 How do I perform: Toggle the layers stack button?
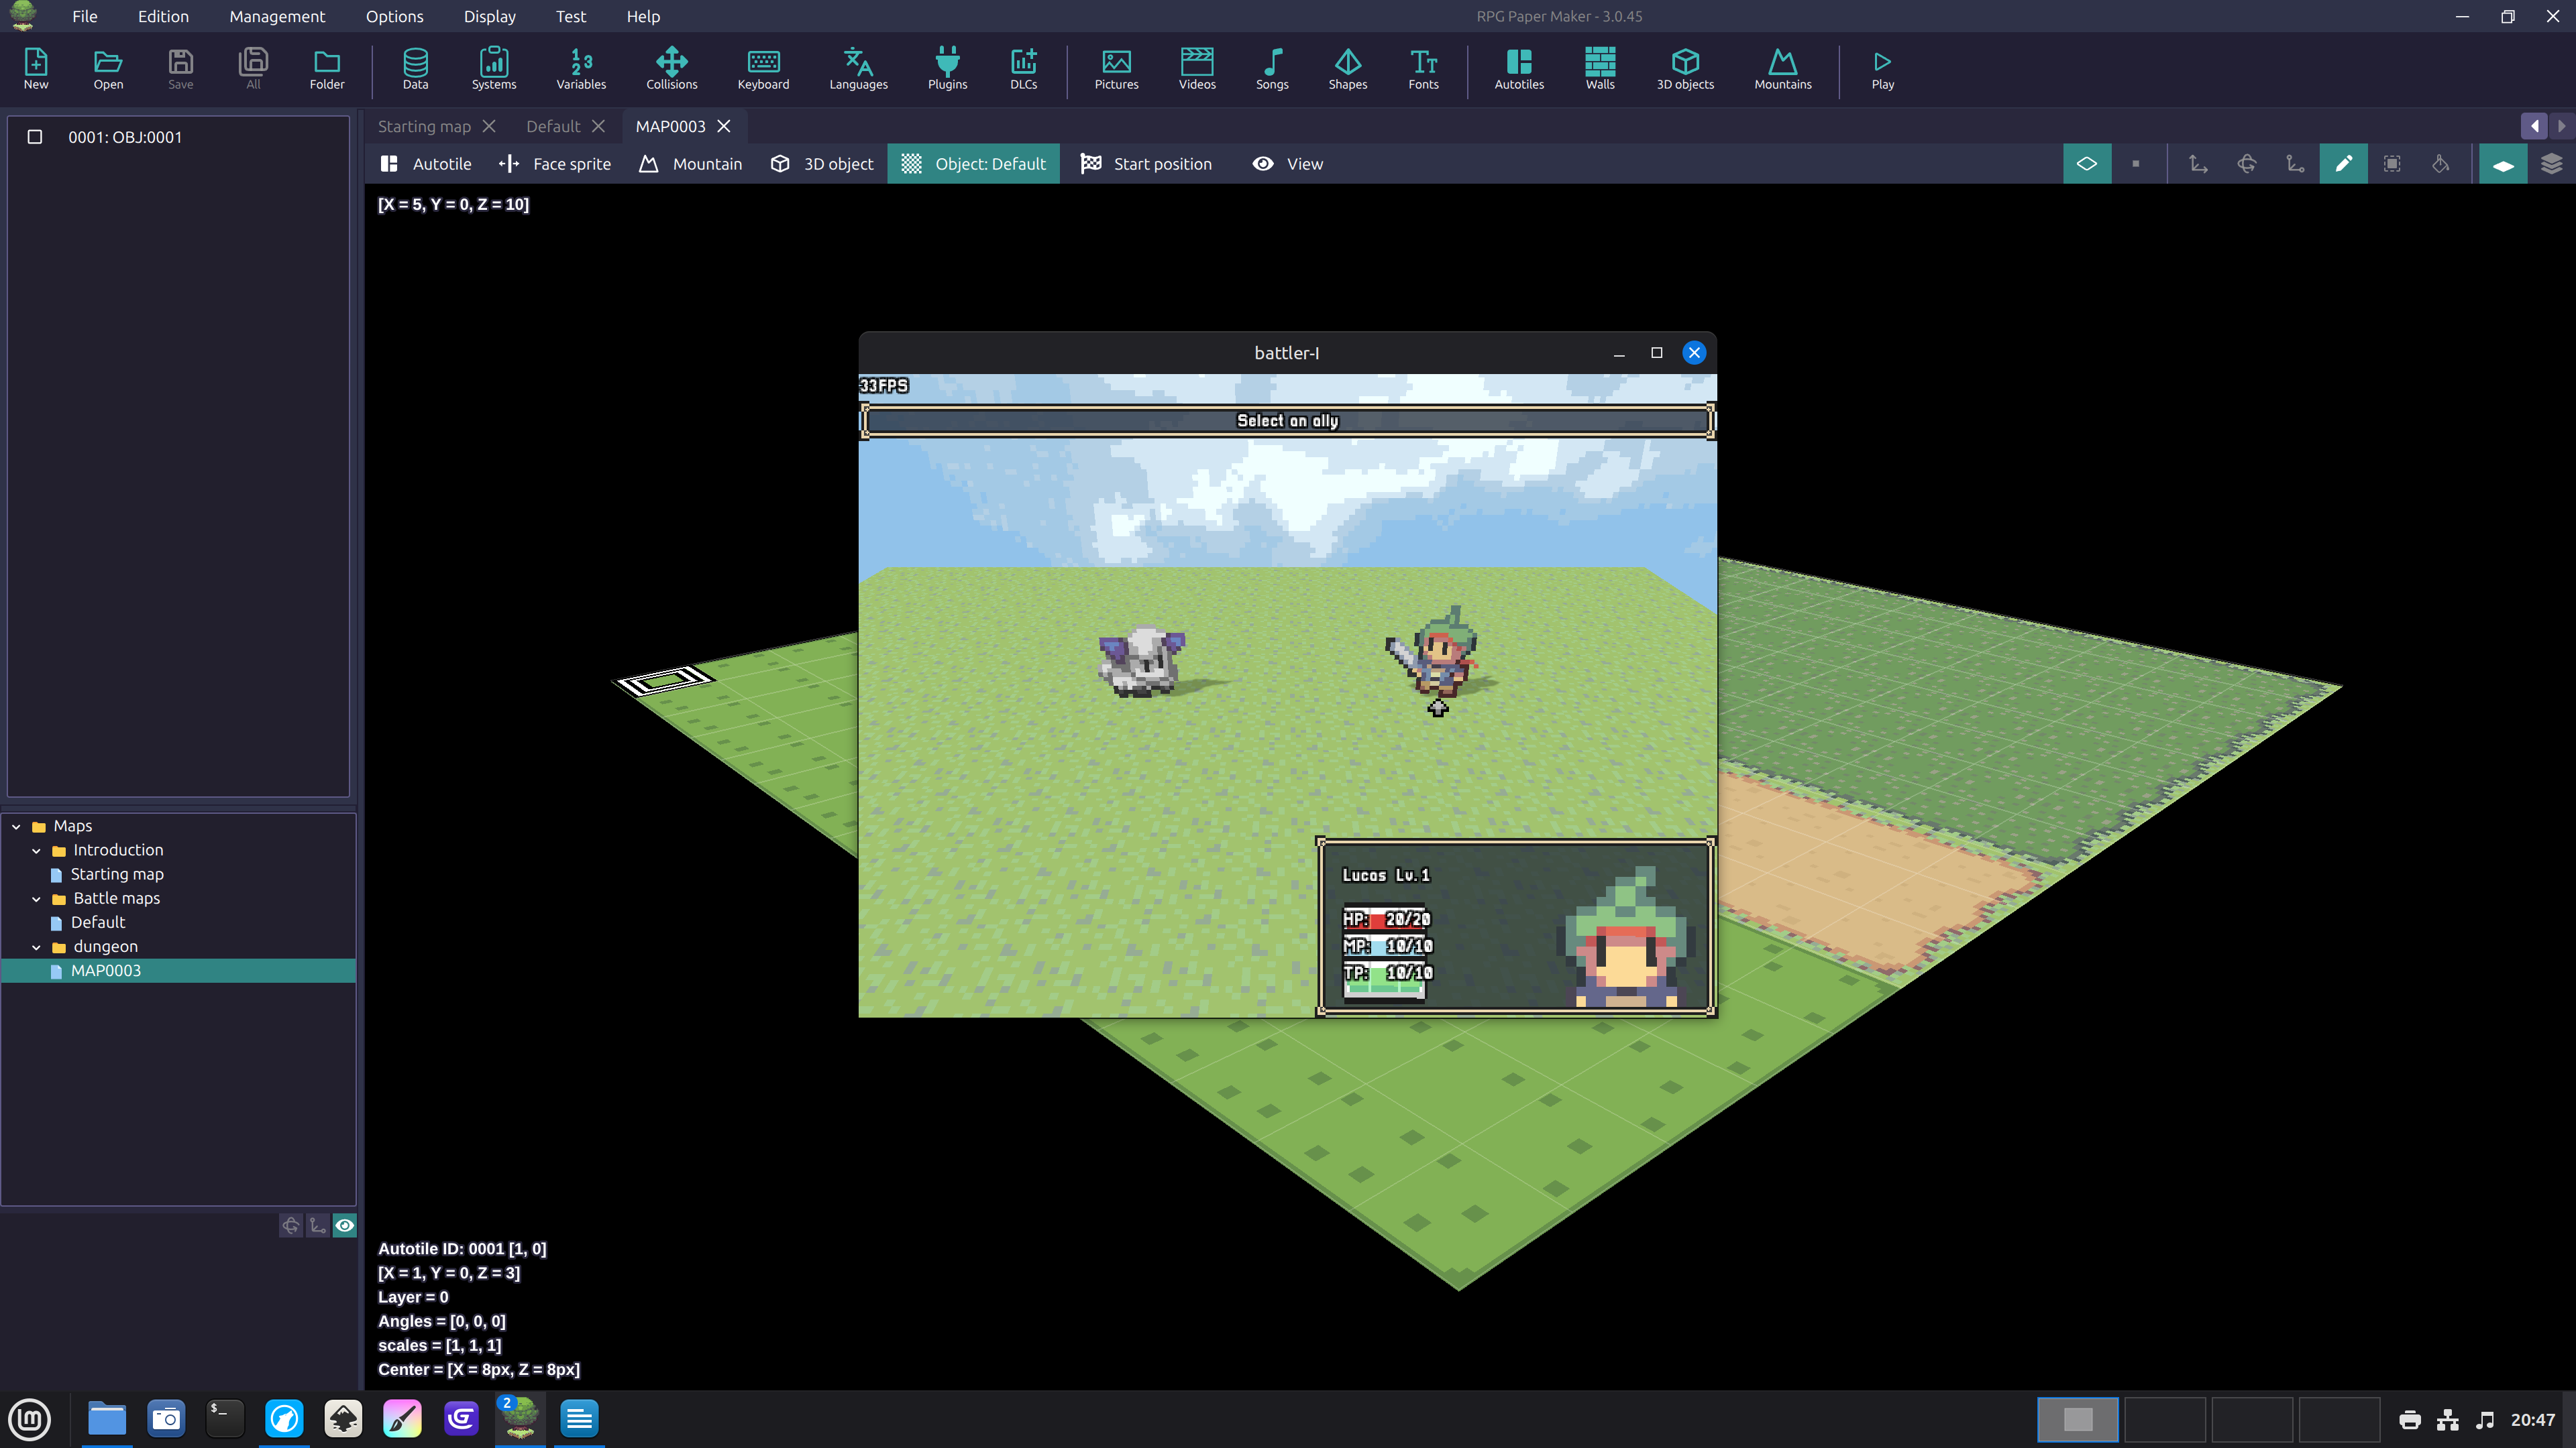(2551, 164)
